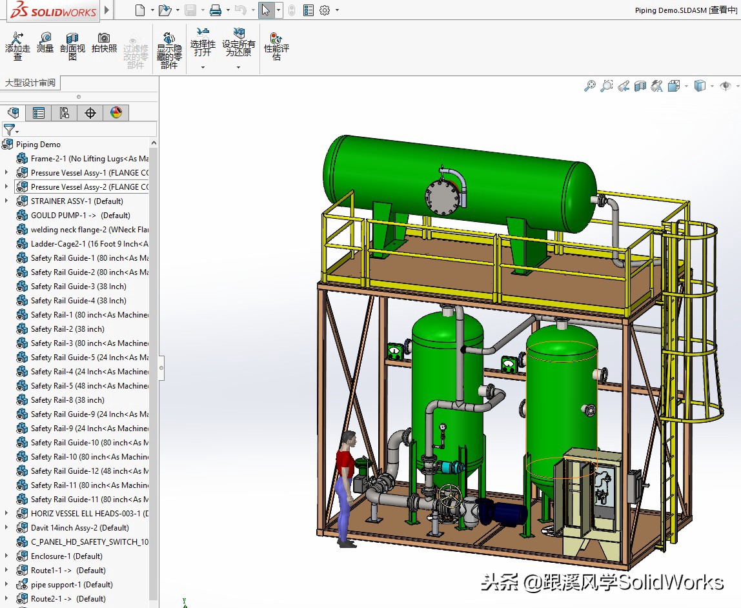Enable 设定所有为还原 to resolve all components
This screenshot has width=741, height=608.
click(x=238, y=44)
